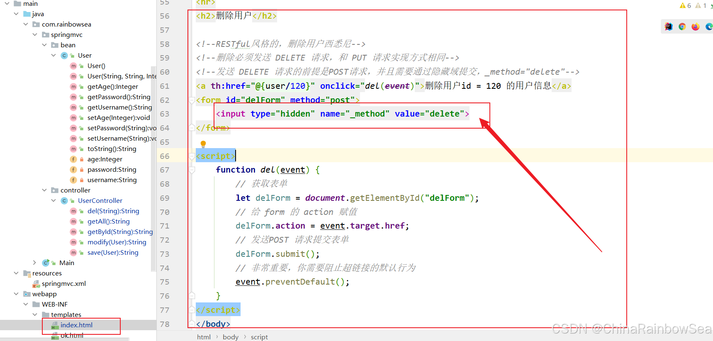Click the webapp folder icon
This screenshot has height=341, width=713.
27,294
